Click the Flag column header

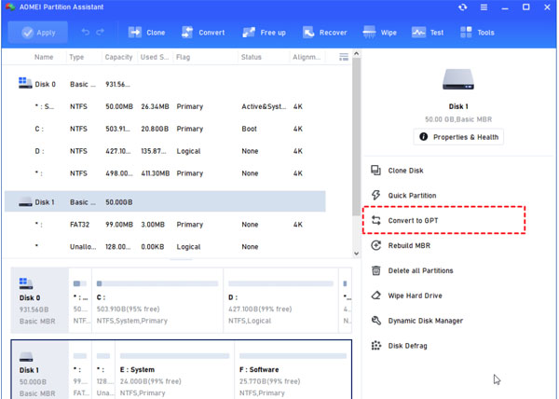[x=183, y=57]
